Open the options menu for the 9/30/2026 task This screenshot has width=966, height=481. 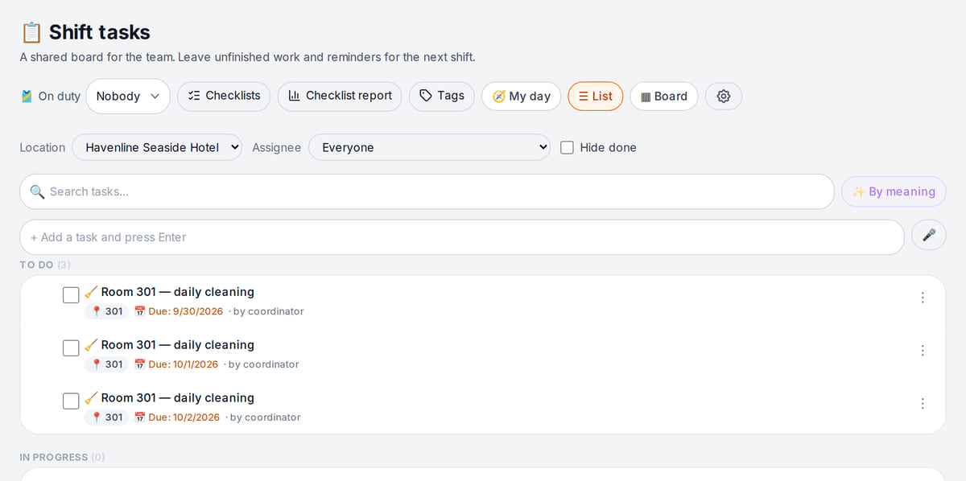click(x=923, y=298)
